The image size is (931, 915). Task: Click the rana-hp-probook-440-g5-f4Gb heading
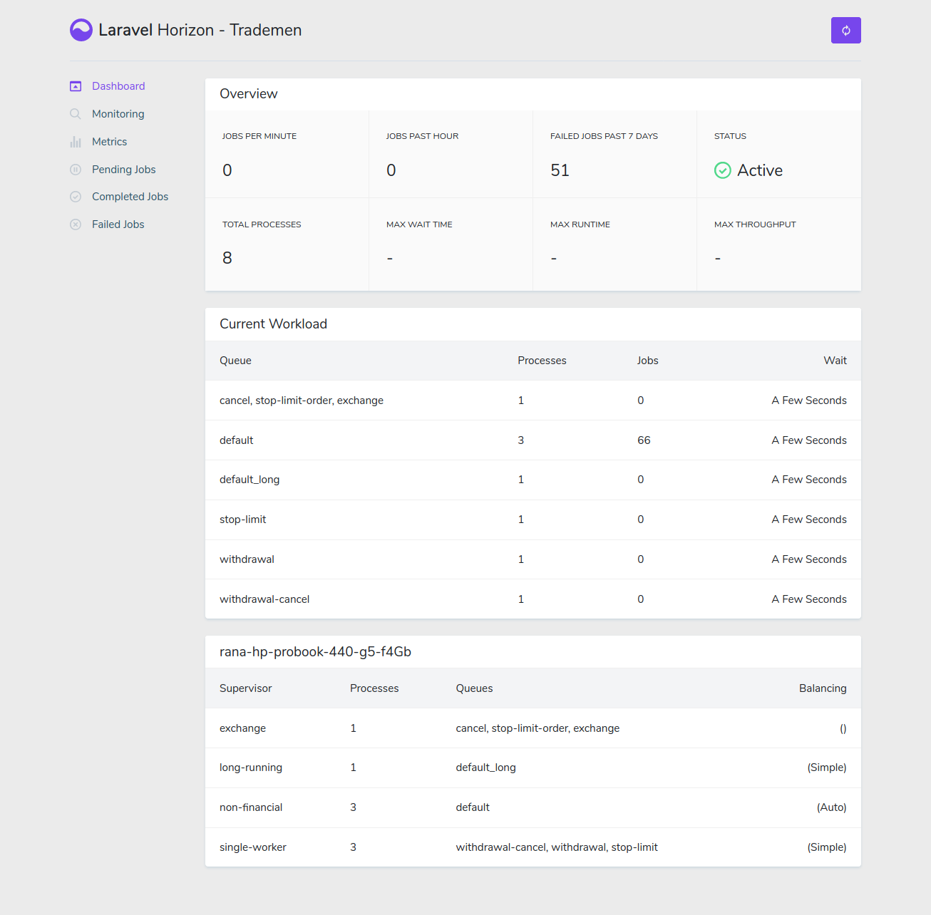[316, 652]
